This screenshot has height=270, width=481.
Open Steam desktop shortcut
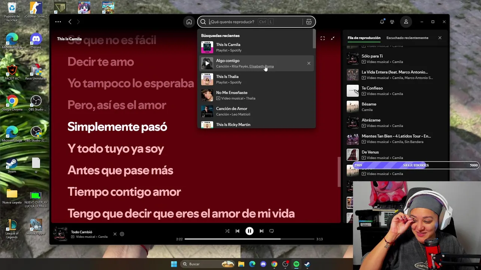tap(12, 165)
